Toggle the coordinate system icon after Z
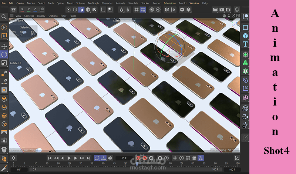This screenshot has width=296, height=174. [42, 10]
